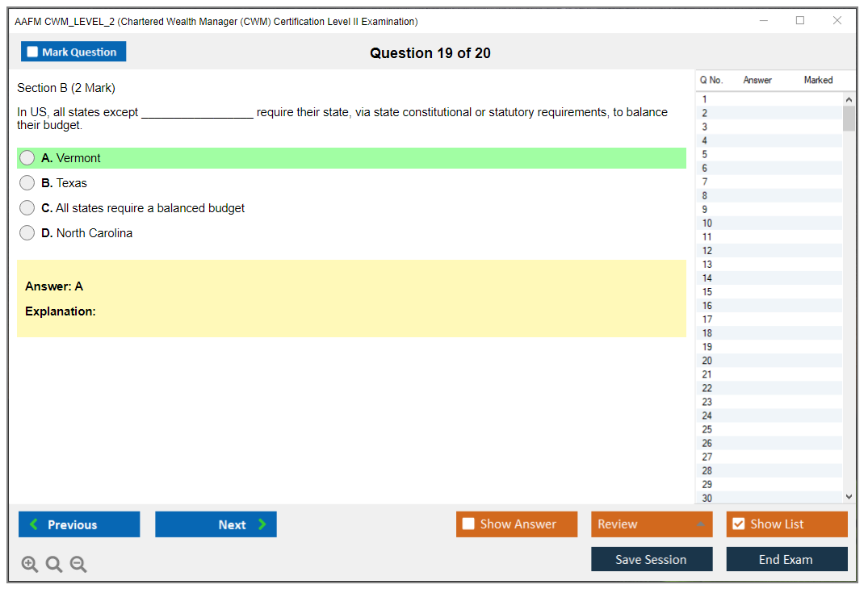The image size is (868, 593).
Task: Click the zoom out magnifier icon
Action: tap(78, 565)
